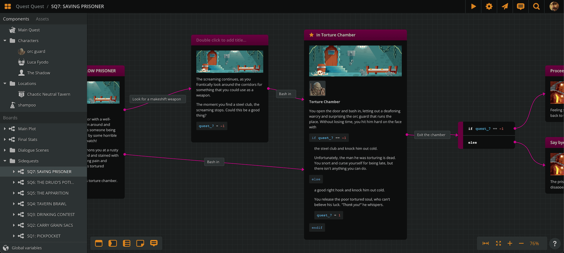Collapse the Characters folder

5,41
